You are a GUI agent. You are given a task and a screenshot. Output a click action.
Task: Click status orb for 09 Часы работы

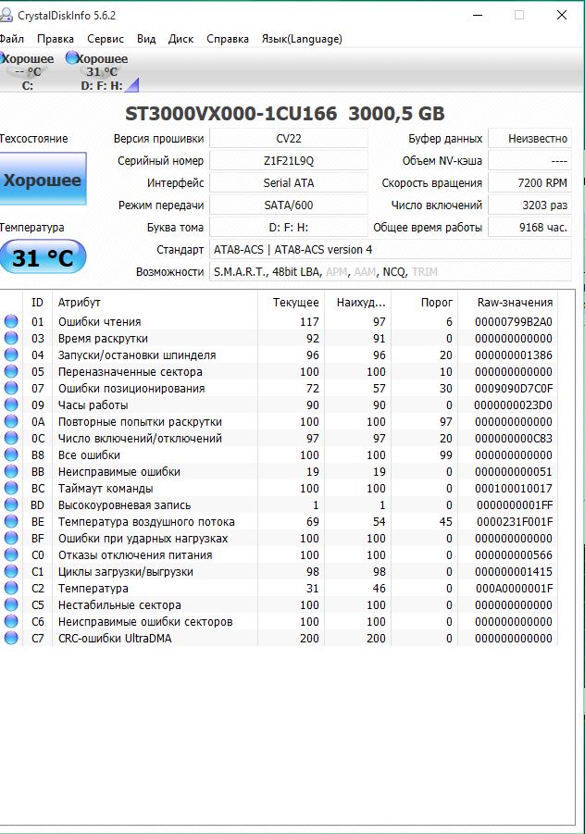tap(11, 405)
